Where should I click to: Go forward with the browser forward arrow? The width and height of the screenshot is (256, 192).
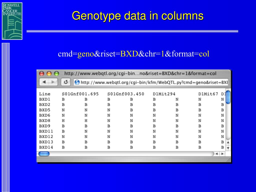pyautogui.click(x=53, y=82)
